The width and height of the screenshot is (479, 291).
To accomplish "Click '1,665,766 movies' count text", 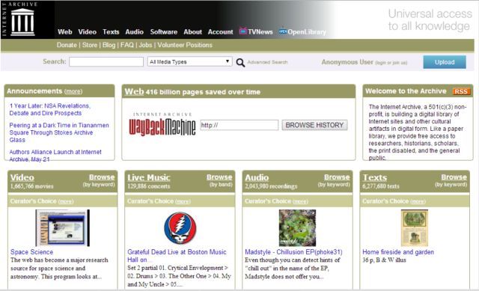I will [31, 186].
